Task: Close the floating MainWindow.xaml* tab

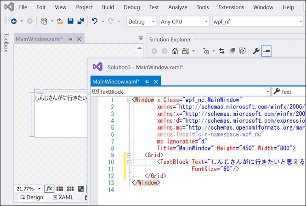Action: pos(156,82)
